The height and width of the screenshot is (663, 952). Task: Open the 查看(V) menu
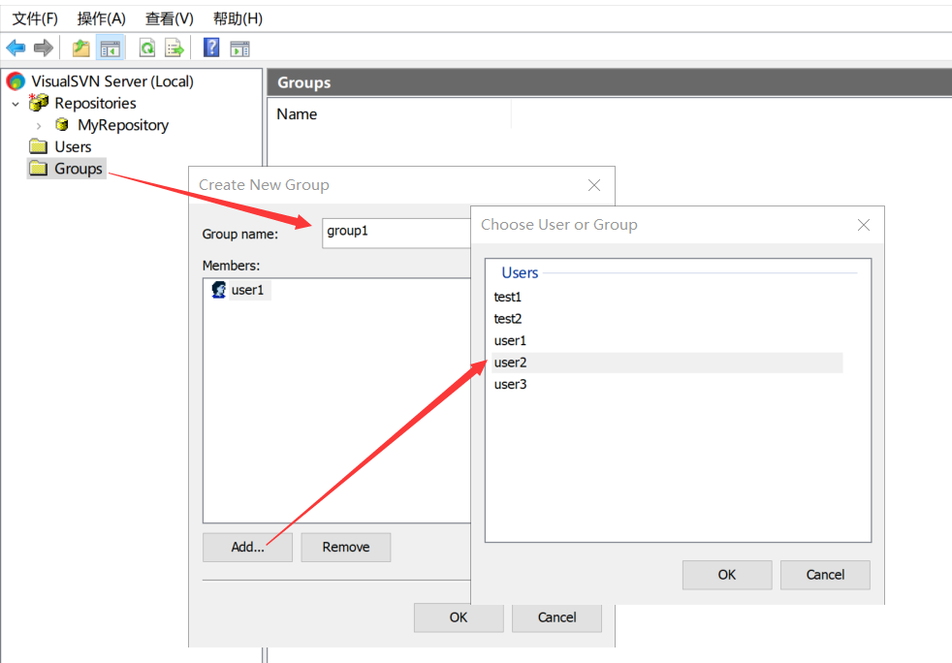click(x=170, y=18)
